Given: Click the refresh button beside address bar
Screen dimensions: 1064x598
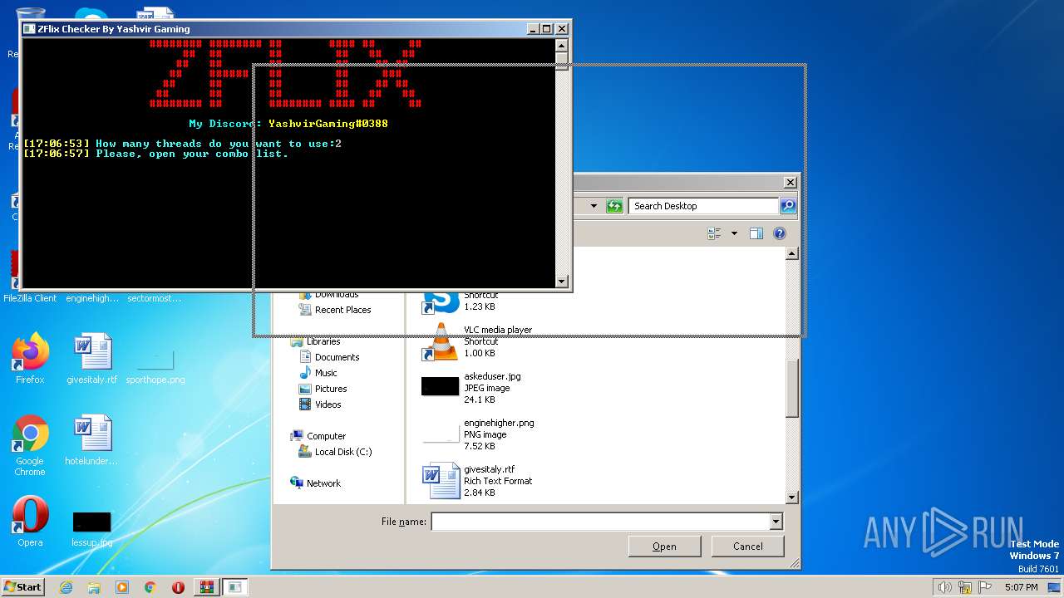Looking at the screenshot, I should click(x=614, y=206).
